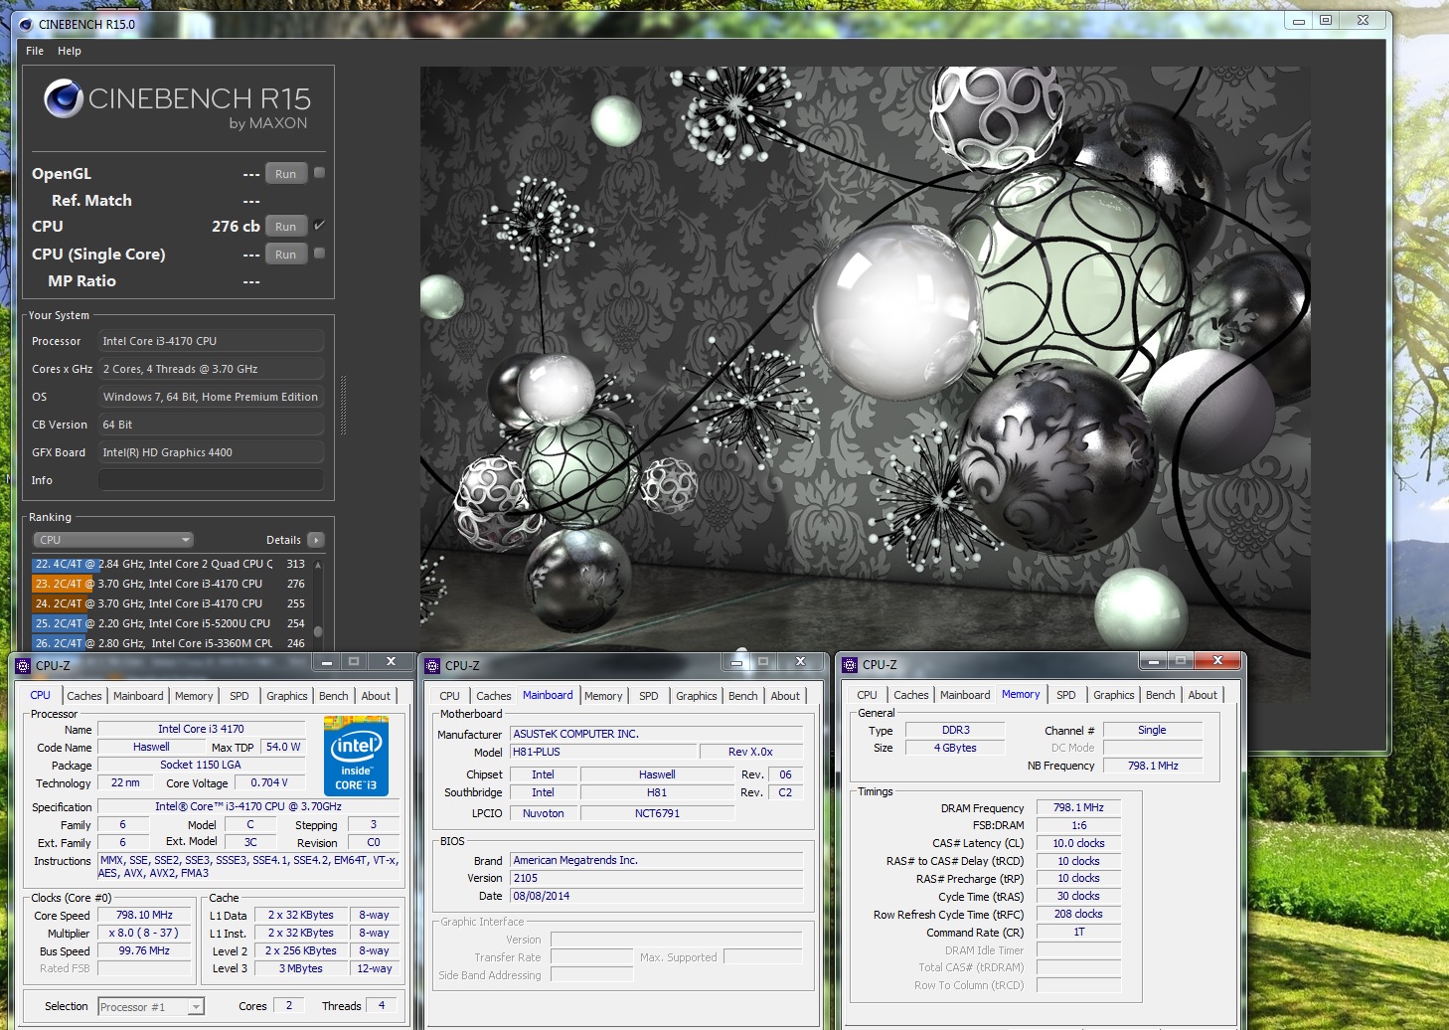Screen dimensions: 1449x1030
Task: Click the BIOS version 2105 field
Action: coord(656,878)
